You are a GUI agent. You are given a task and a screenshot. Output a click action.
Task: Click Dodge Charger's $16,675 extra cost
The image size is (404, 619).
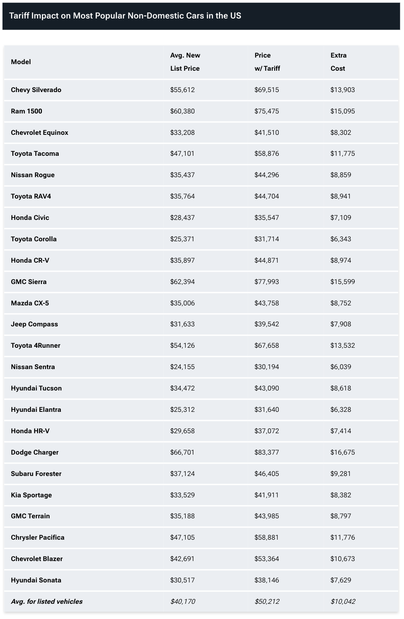342,452
